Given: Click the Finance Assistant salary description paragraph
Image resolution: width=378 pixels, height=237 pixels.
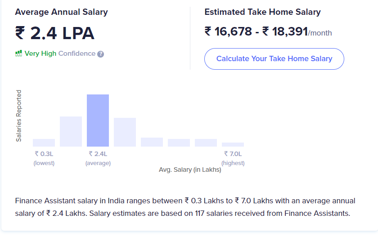Looking at the screenshot, I should (x=185, y=207).
